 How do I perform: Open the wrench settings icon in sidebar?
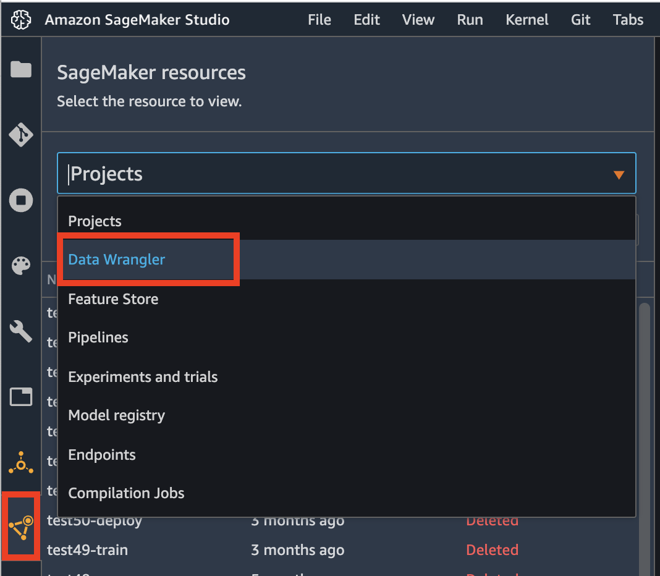[21, 331]
